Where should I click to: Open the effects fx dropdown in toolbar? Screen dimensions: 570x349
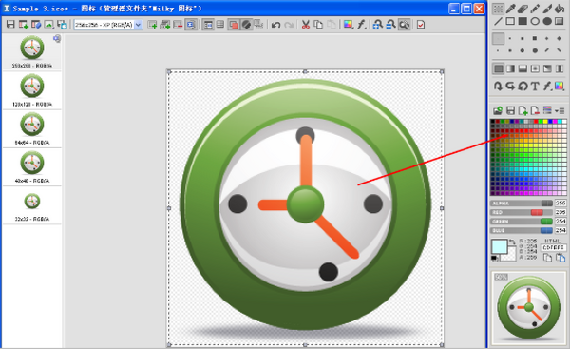(x=361, y=25)
